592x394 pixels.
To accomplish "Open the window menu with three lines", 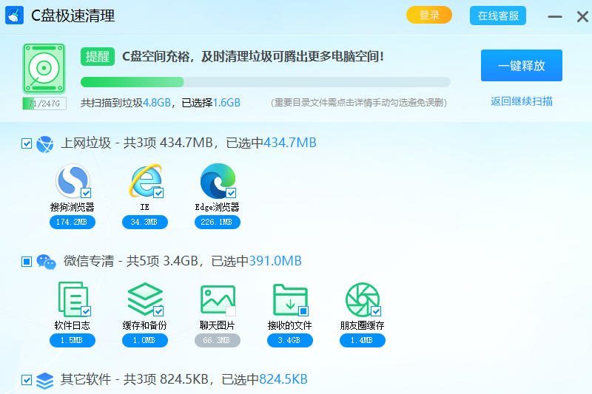I will click(554, 16).
